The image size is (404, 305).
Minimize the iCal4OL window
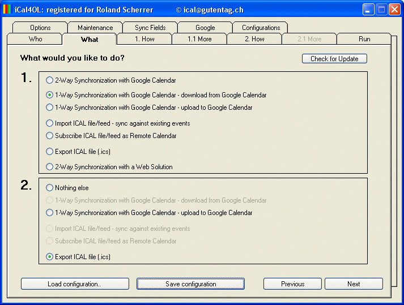[x=368, y=10]
